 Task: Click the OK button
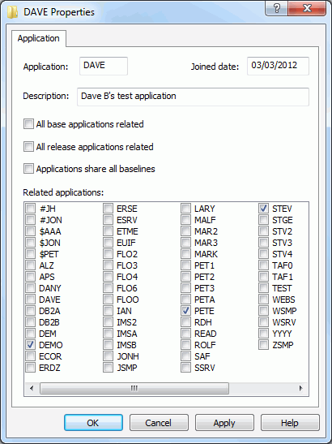pyautogui.click(x=93, y=423)
